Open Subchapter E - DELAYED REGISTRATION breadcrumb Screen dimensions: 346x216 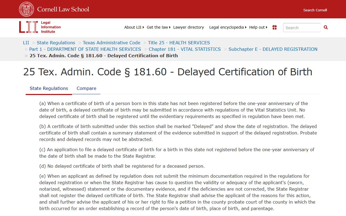273,49
